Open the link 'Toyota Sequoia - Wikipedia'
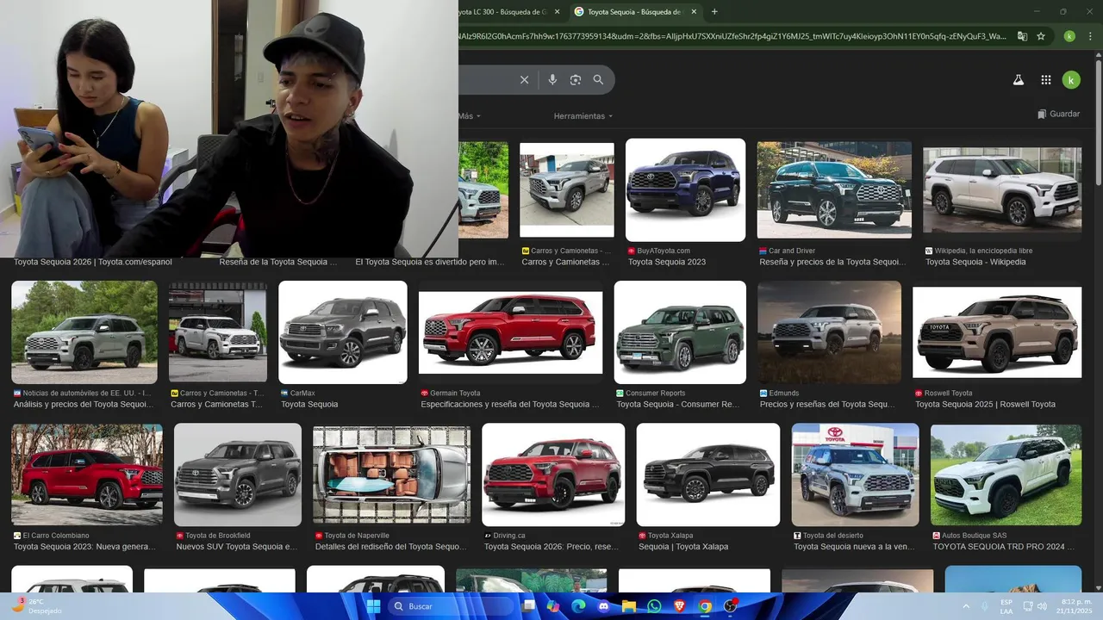 975,262
